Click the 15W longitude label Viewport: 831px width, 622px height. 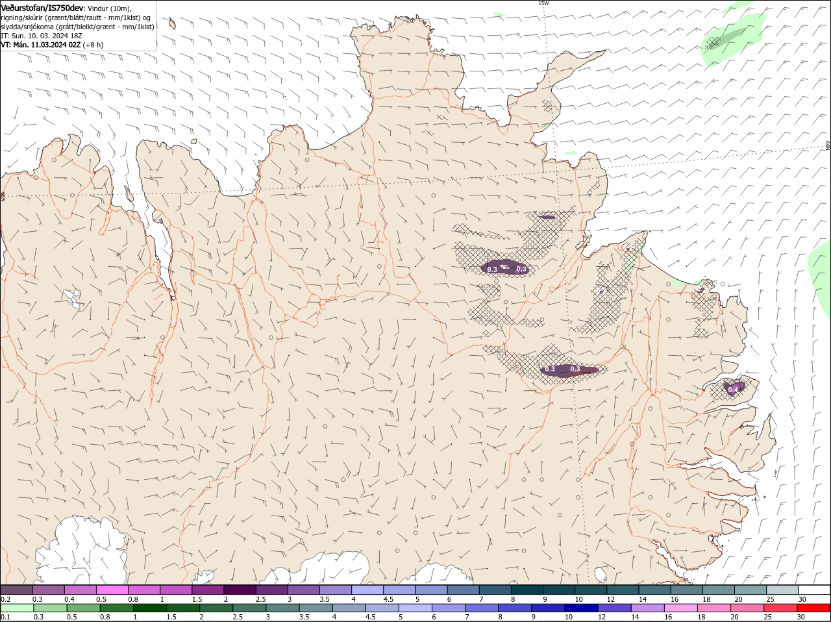543,3
